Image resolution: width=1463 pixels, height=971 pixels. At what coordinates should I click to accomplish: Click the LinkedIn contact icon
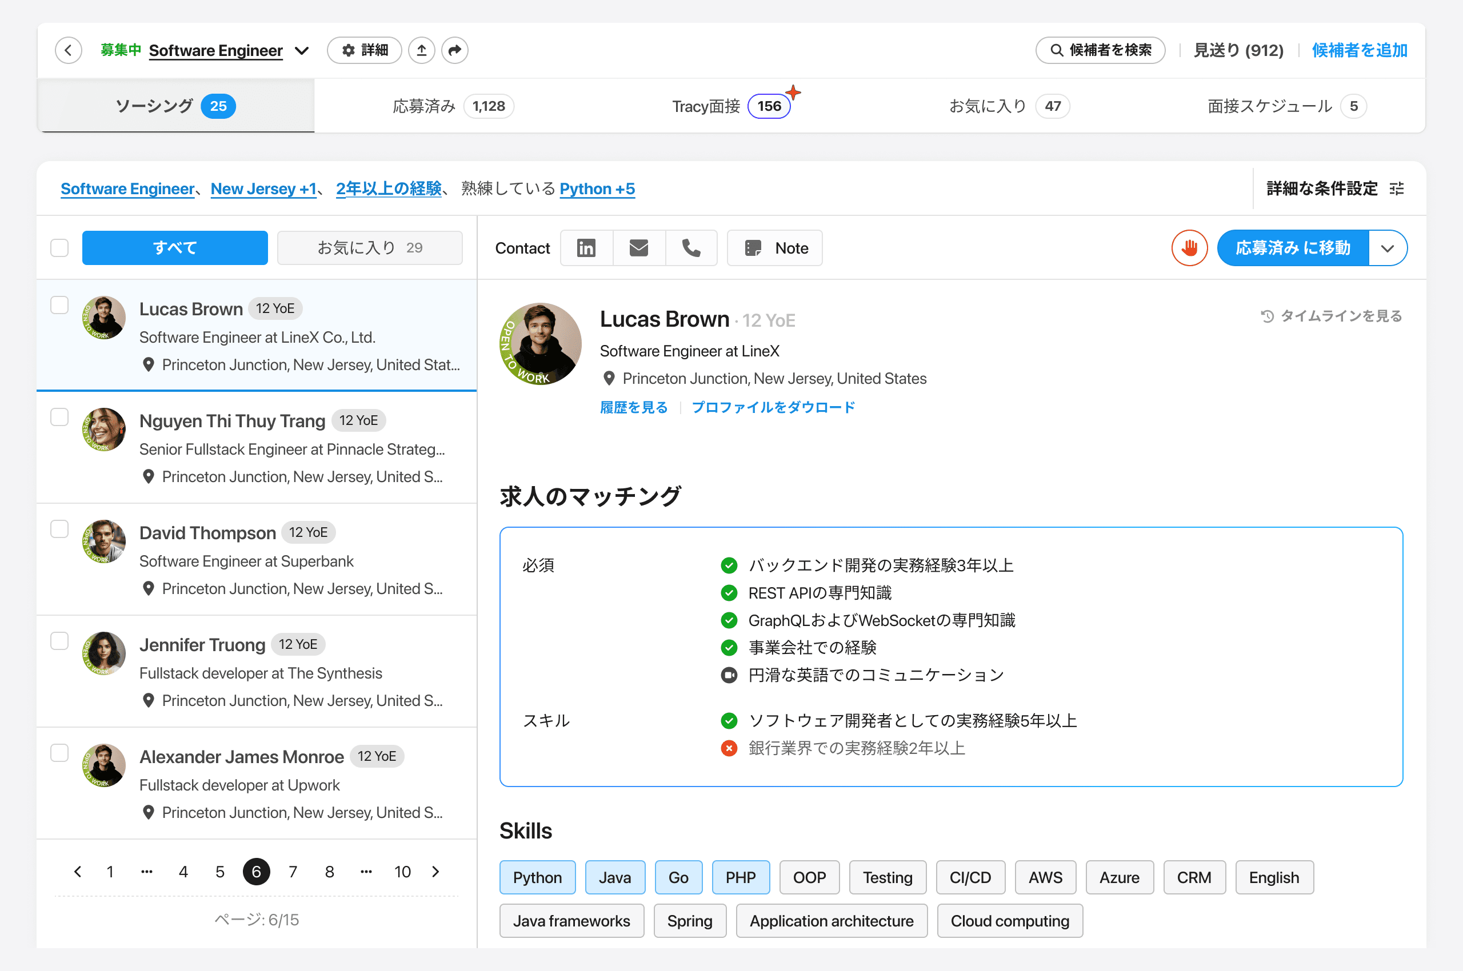(586, 248)
